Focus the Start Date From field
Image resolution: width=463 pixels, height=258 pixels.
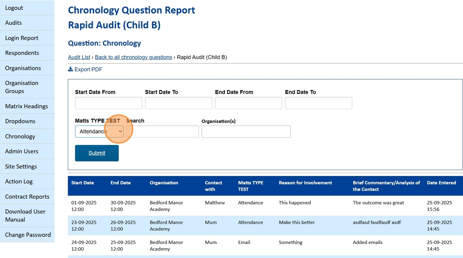[109, 103]
